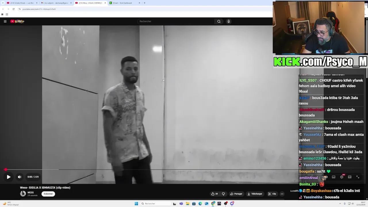The height and width of the screenshot is (207, 368).
Task: Click the Télécharger download button
Action: (255, 194)
